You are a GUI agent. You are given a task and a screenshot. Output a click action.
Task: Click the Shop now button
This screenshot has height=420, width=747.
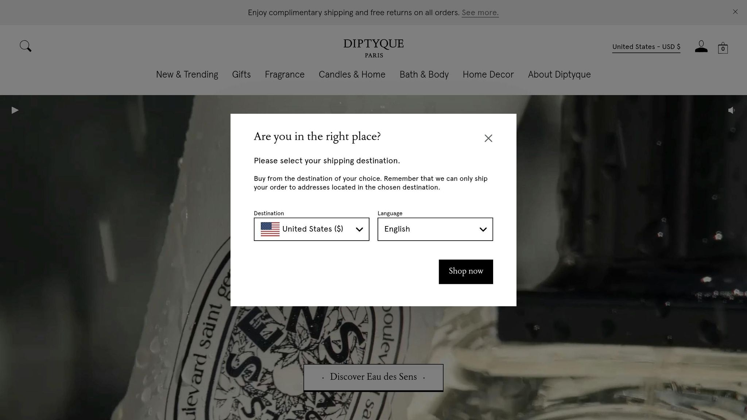click(x=466, y=272)
